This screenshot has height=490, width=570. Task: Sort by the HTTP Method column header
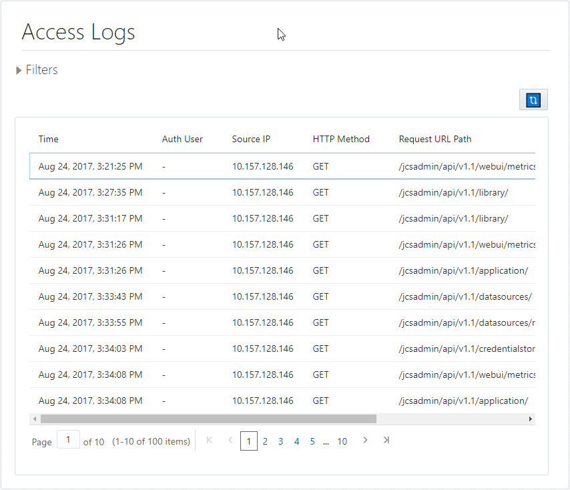(341, 139)
